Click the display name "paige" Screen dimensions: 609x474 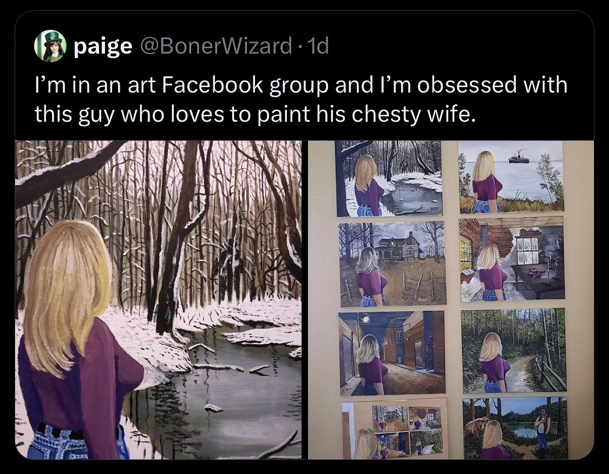pyautogui.click(x=103, y=47)
